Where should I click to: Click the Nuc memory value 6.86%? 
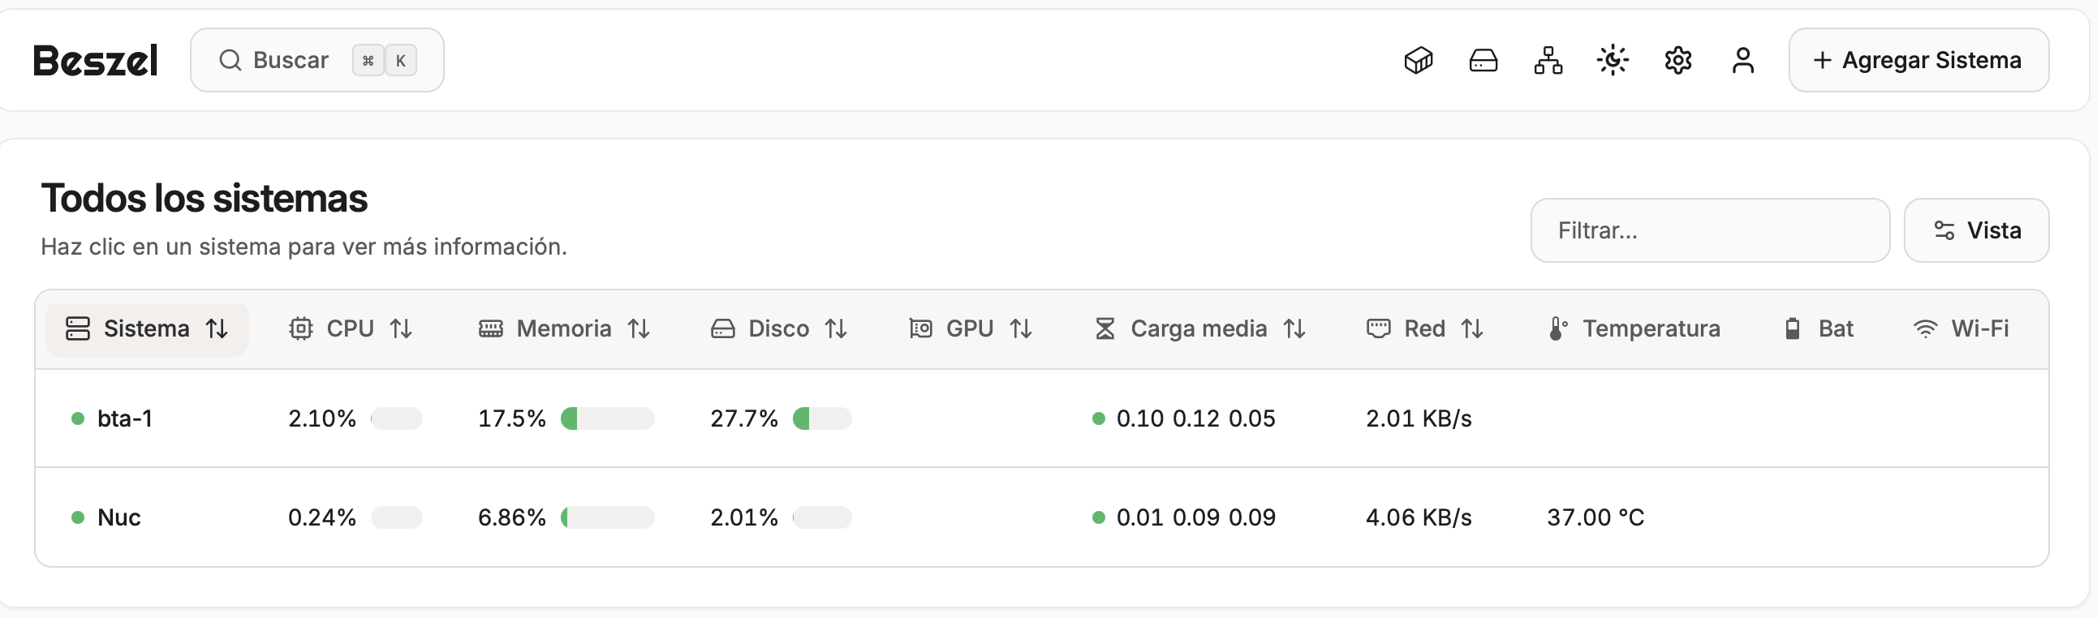pyautogui.click(x=511, y=518)
